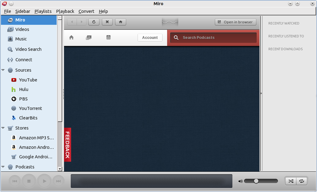Click the YouTube source icon
The width and height of the screenshot is (317, 192).
coord(14,80)
